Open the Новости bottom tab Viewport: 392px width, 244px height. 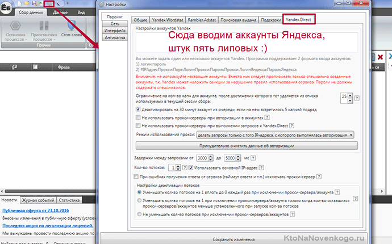(9, 200)
